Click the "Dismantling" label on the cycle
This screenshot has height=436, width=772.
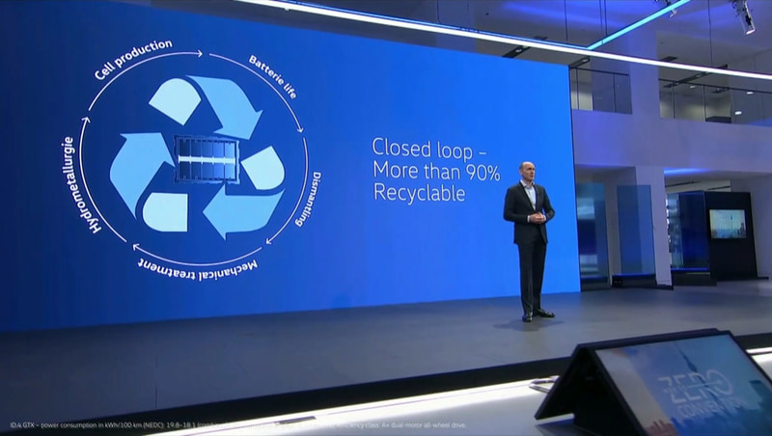coord(308,199)
